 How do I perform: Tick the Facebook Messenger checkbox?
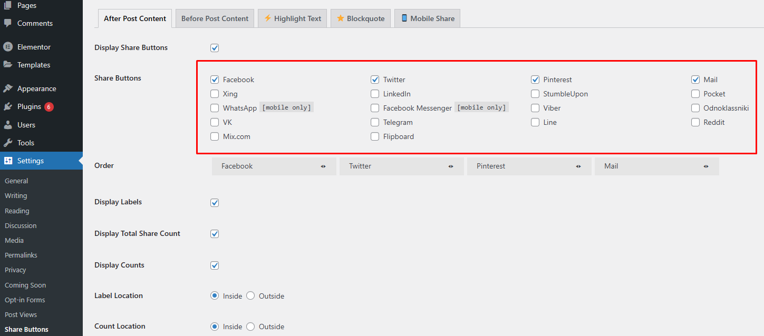click(375, 108)
